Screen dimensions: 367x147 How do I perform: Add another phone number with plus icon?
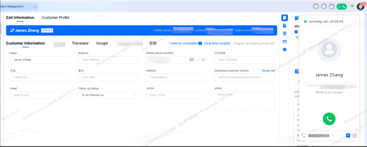pos(203,60)
